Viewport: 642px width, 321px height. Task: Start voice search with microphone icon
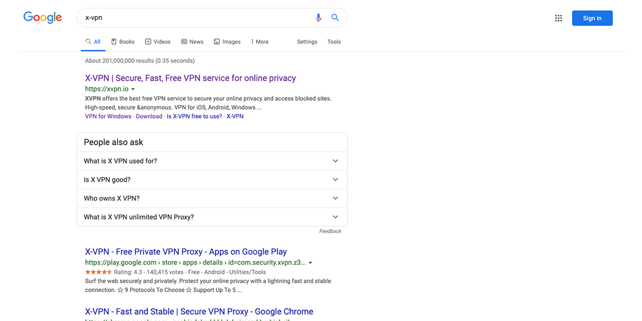tap(318, 18)
